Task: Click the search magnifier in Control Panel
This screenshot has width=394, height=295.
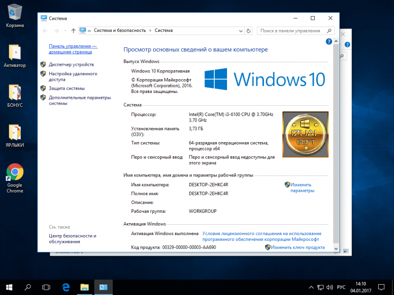Action: pos(329,31)
